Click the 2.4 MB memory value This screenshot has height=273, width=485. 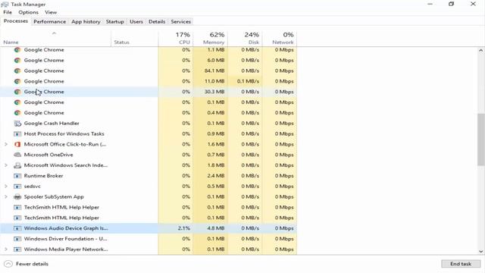(x=215, y=176)
